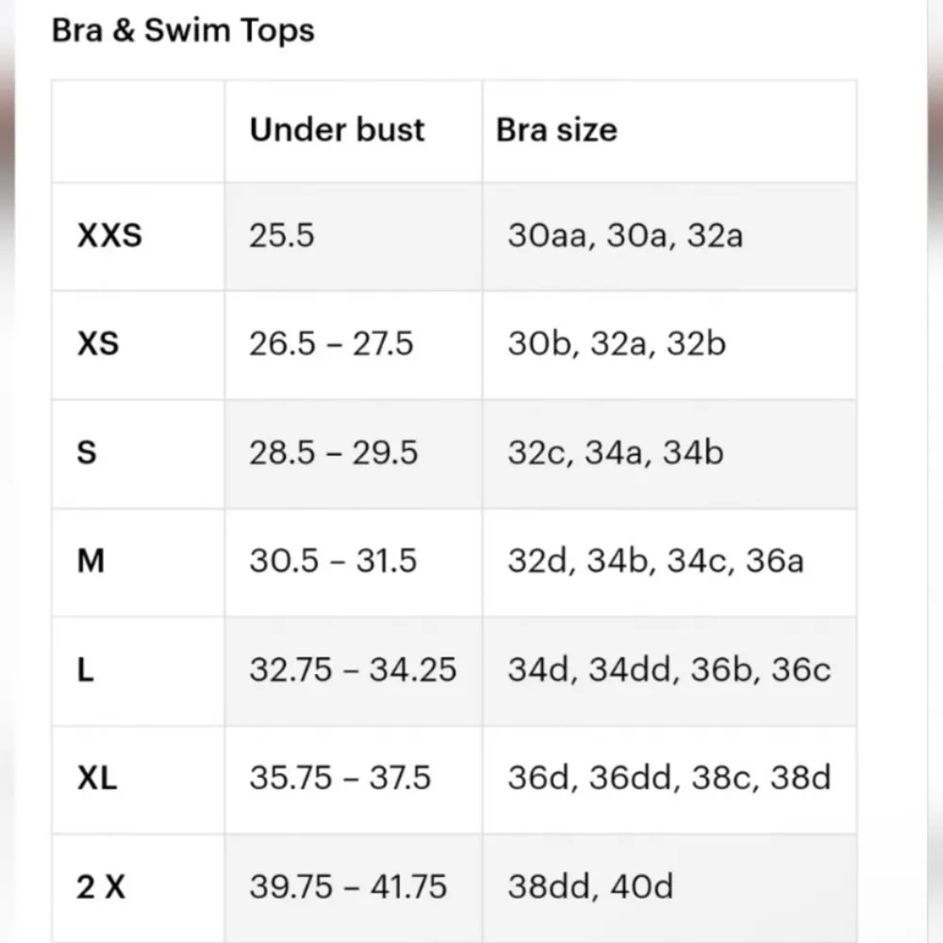The image size is (943, 943).
Task: Choose the XL size row label
Action: 97,779
